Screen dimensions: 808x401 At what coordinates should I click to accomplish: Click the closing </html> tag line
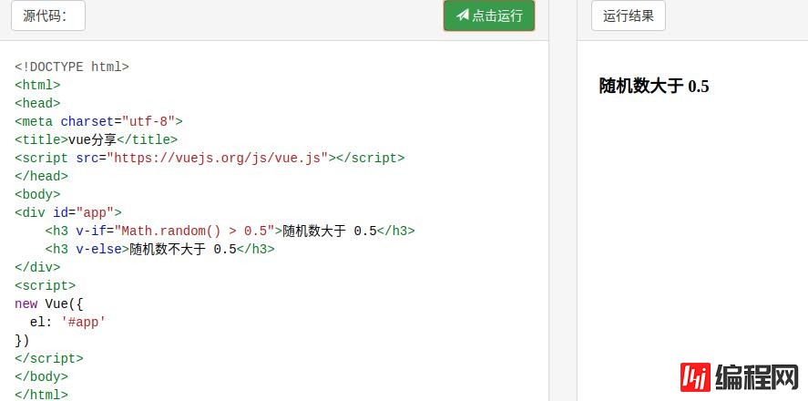(x=41, y=394)
